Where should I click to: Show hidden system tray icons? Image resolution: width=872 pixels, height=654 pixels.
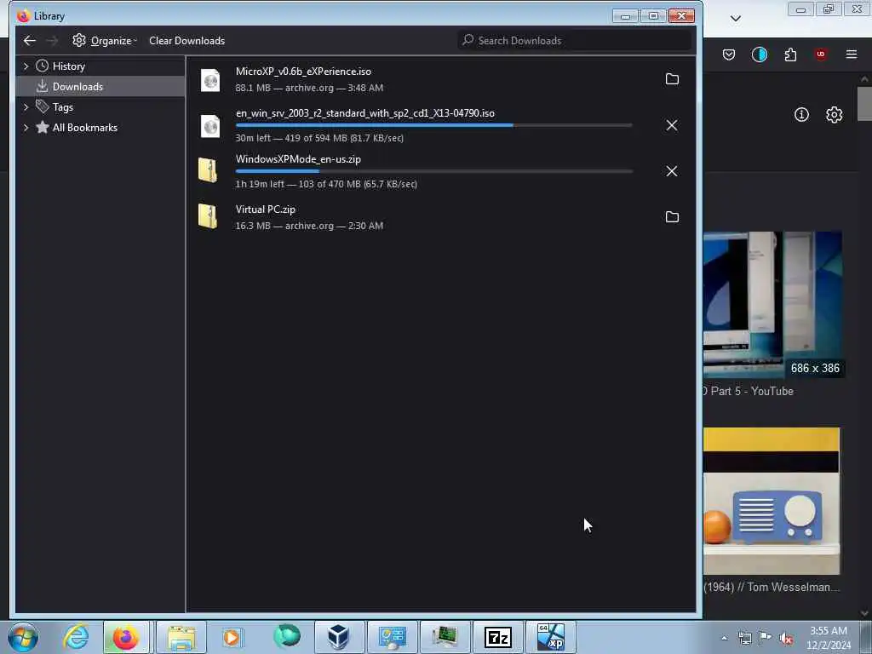click(x=724, y=638)
